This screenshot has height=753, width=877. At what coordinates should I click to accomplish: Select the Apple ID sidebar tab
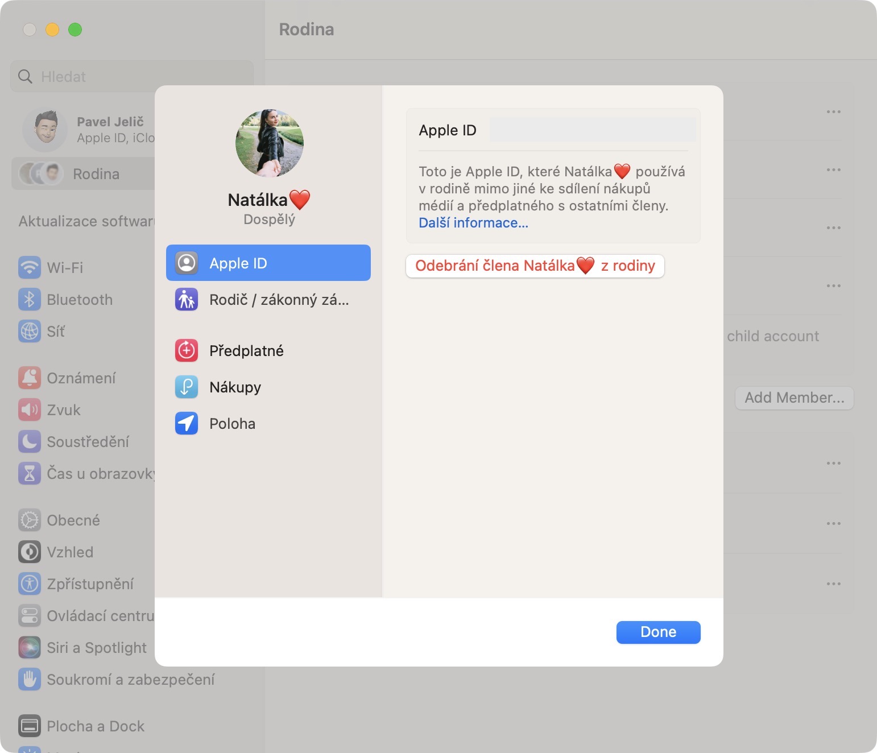(x=268, y=263)
